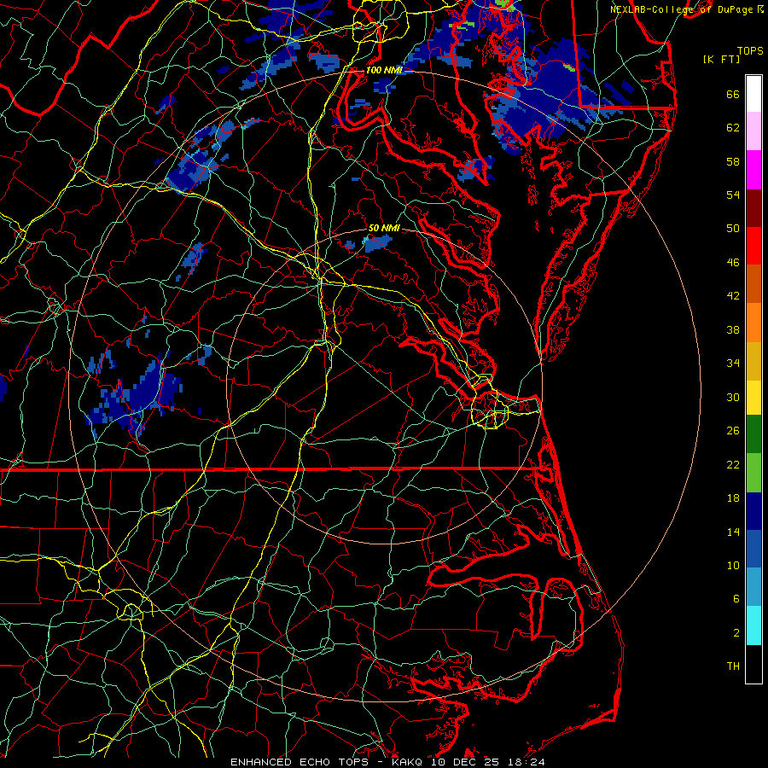
Task: Click the '10' value in the tops legend
Action: [x=733, y=565]
